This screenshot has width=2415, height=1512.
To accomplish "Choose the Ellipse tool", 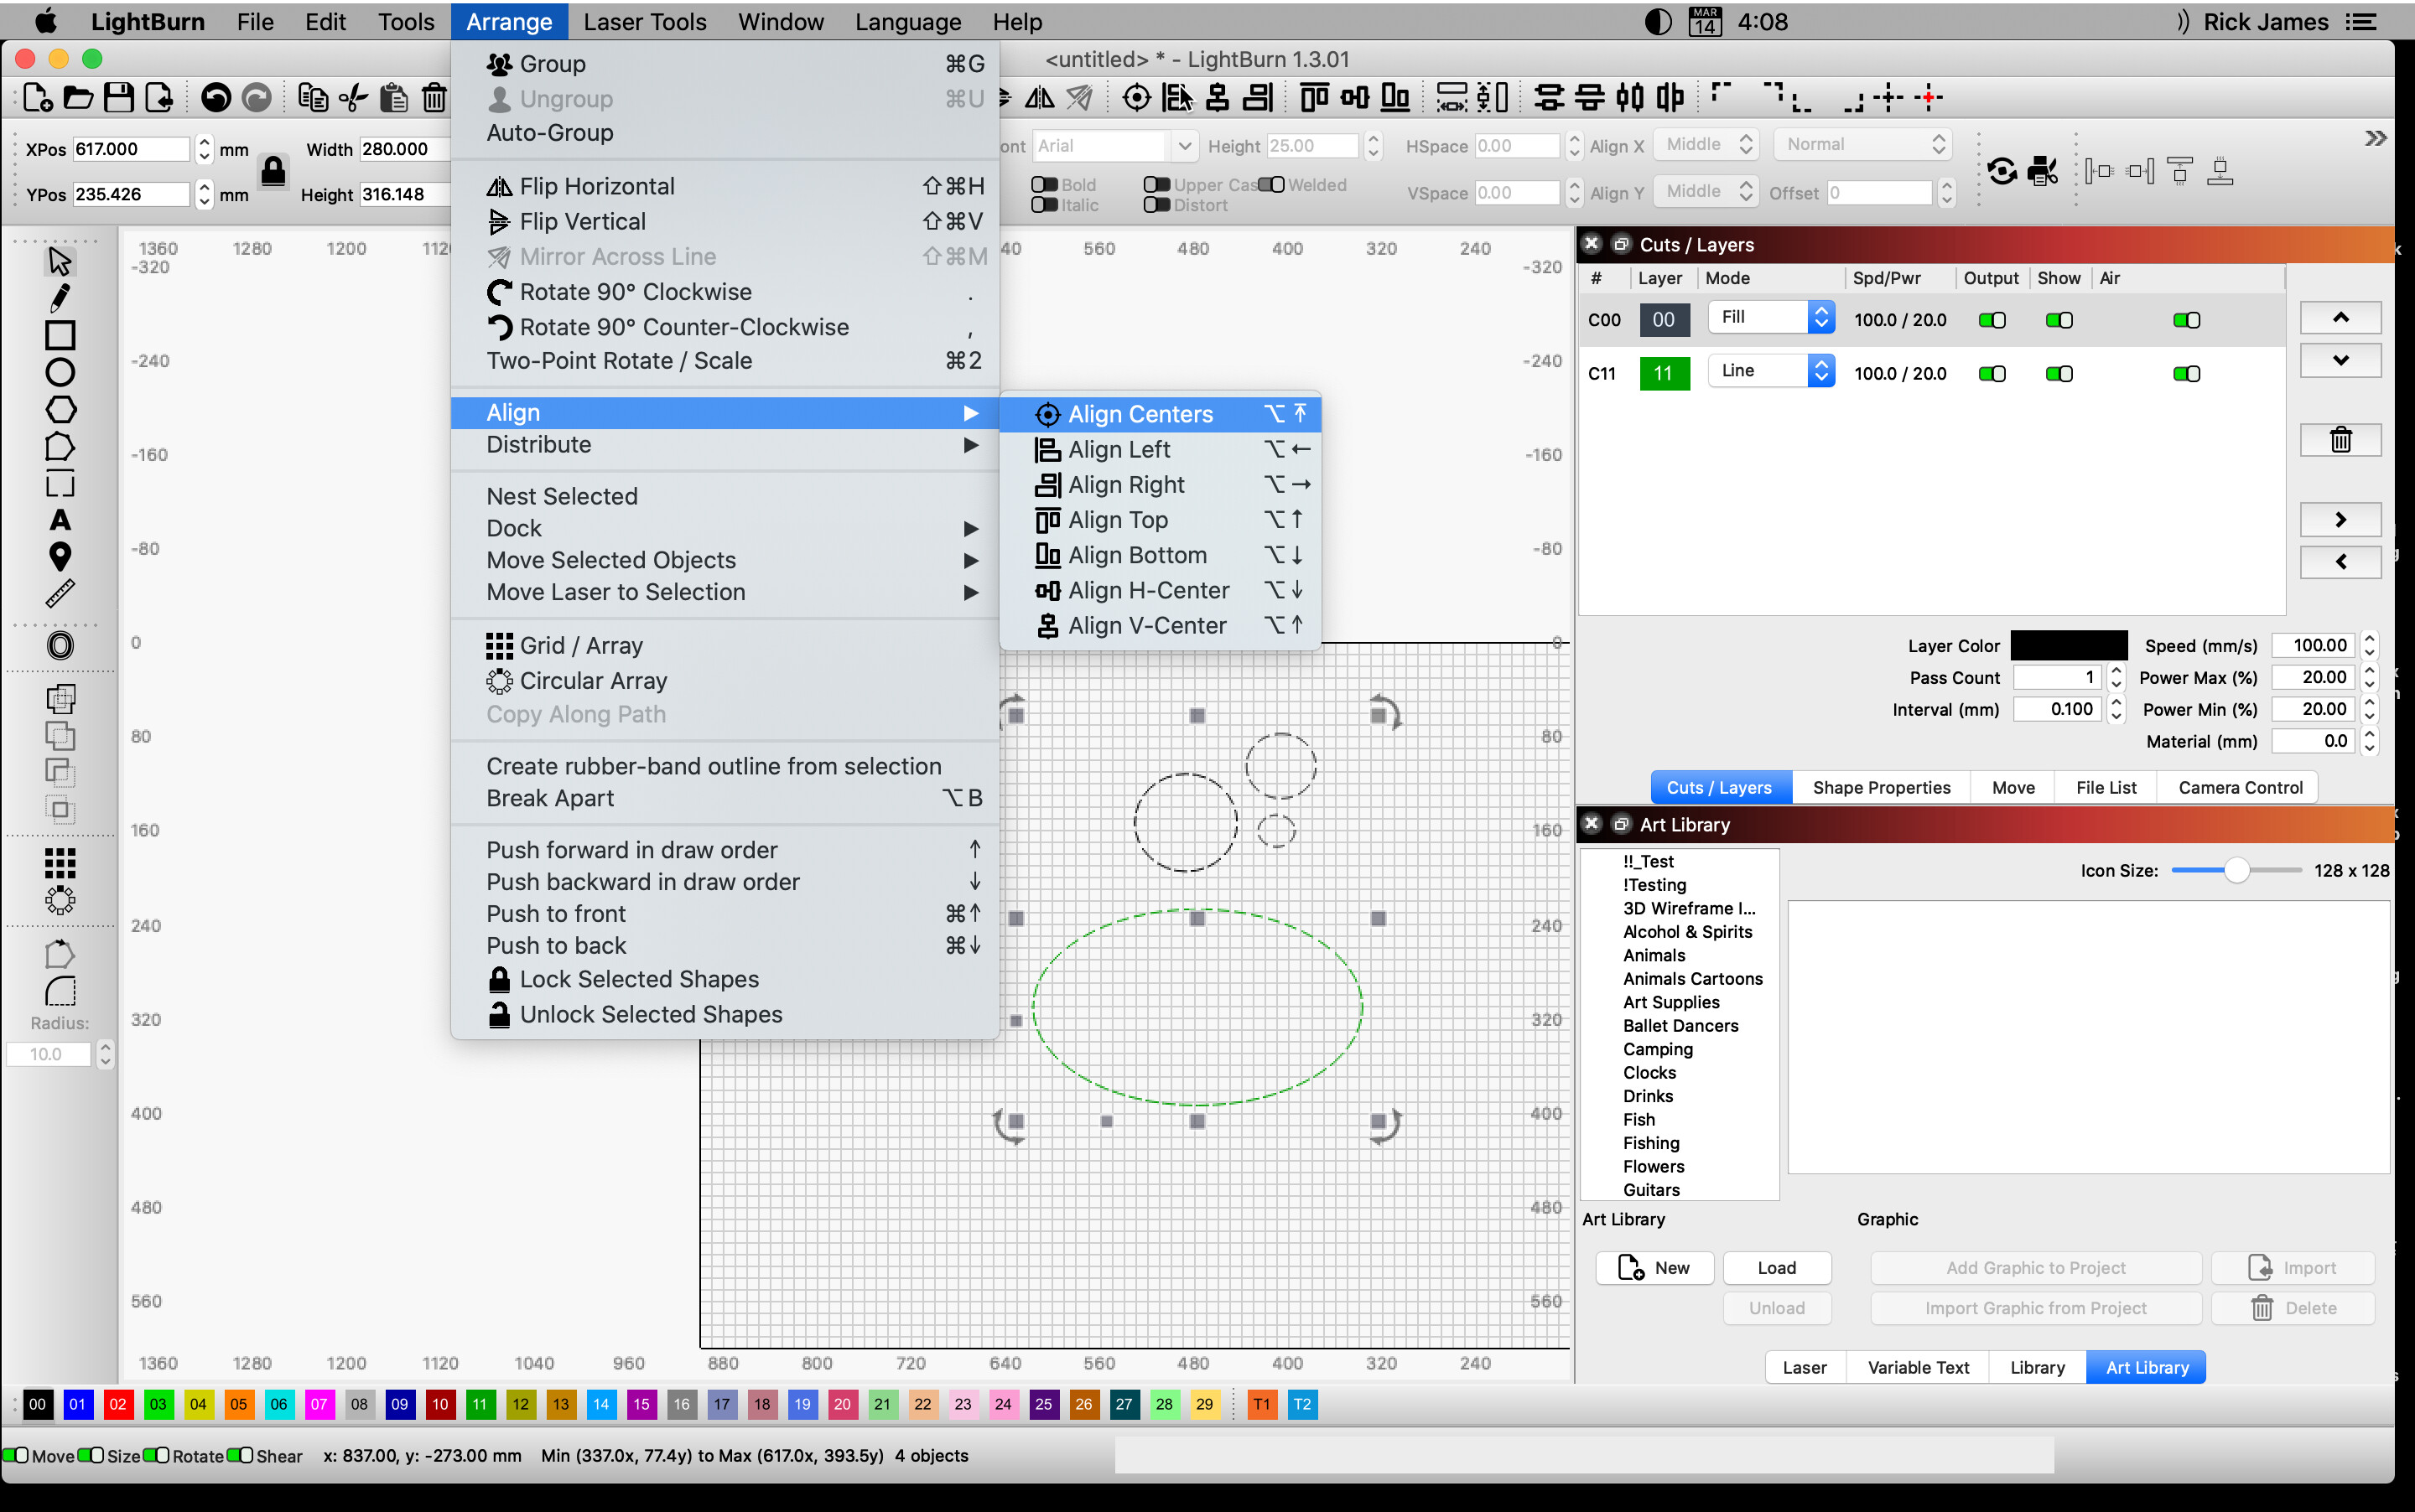I will (x=60, y=372).
